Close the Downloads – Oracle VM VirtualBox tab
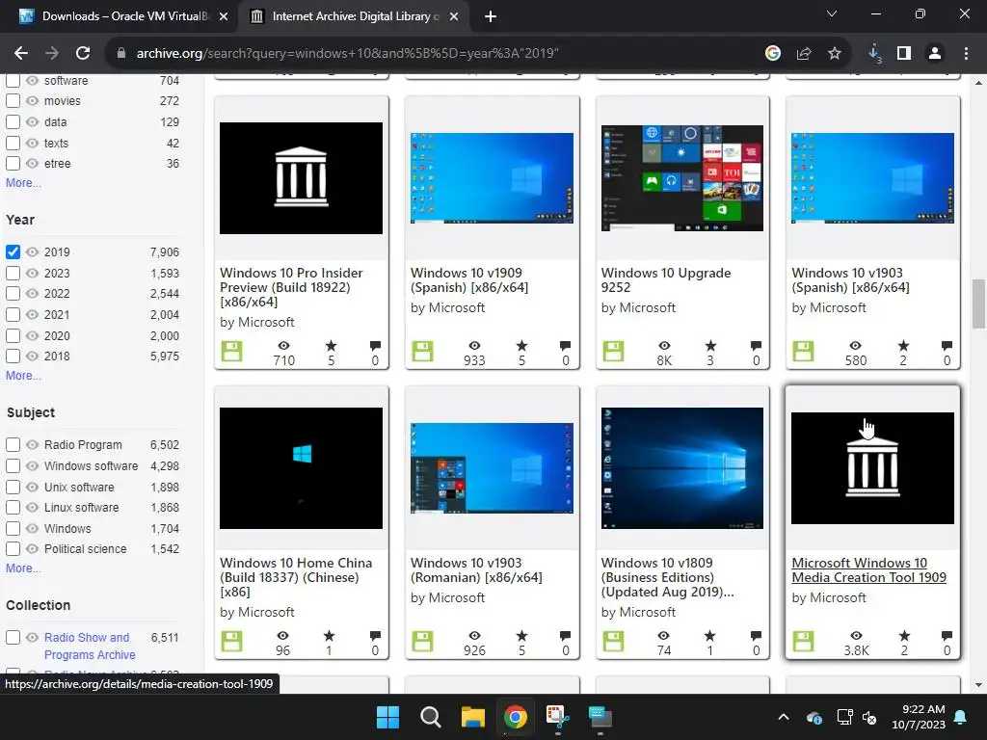The height and width of the screenshot is (740, 987). click(224, 17)
